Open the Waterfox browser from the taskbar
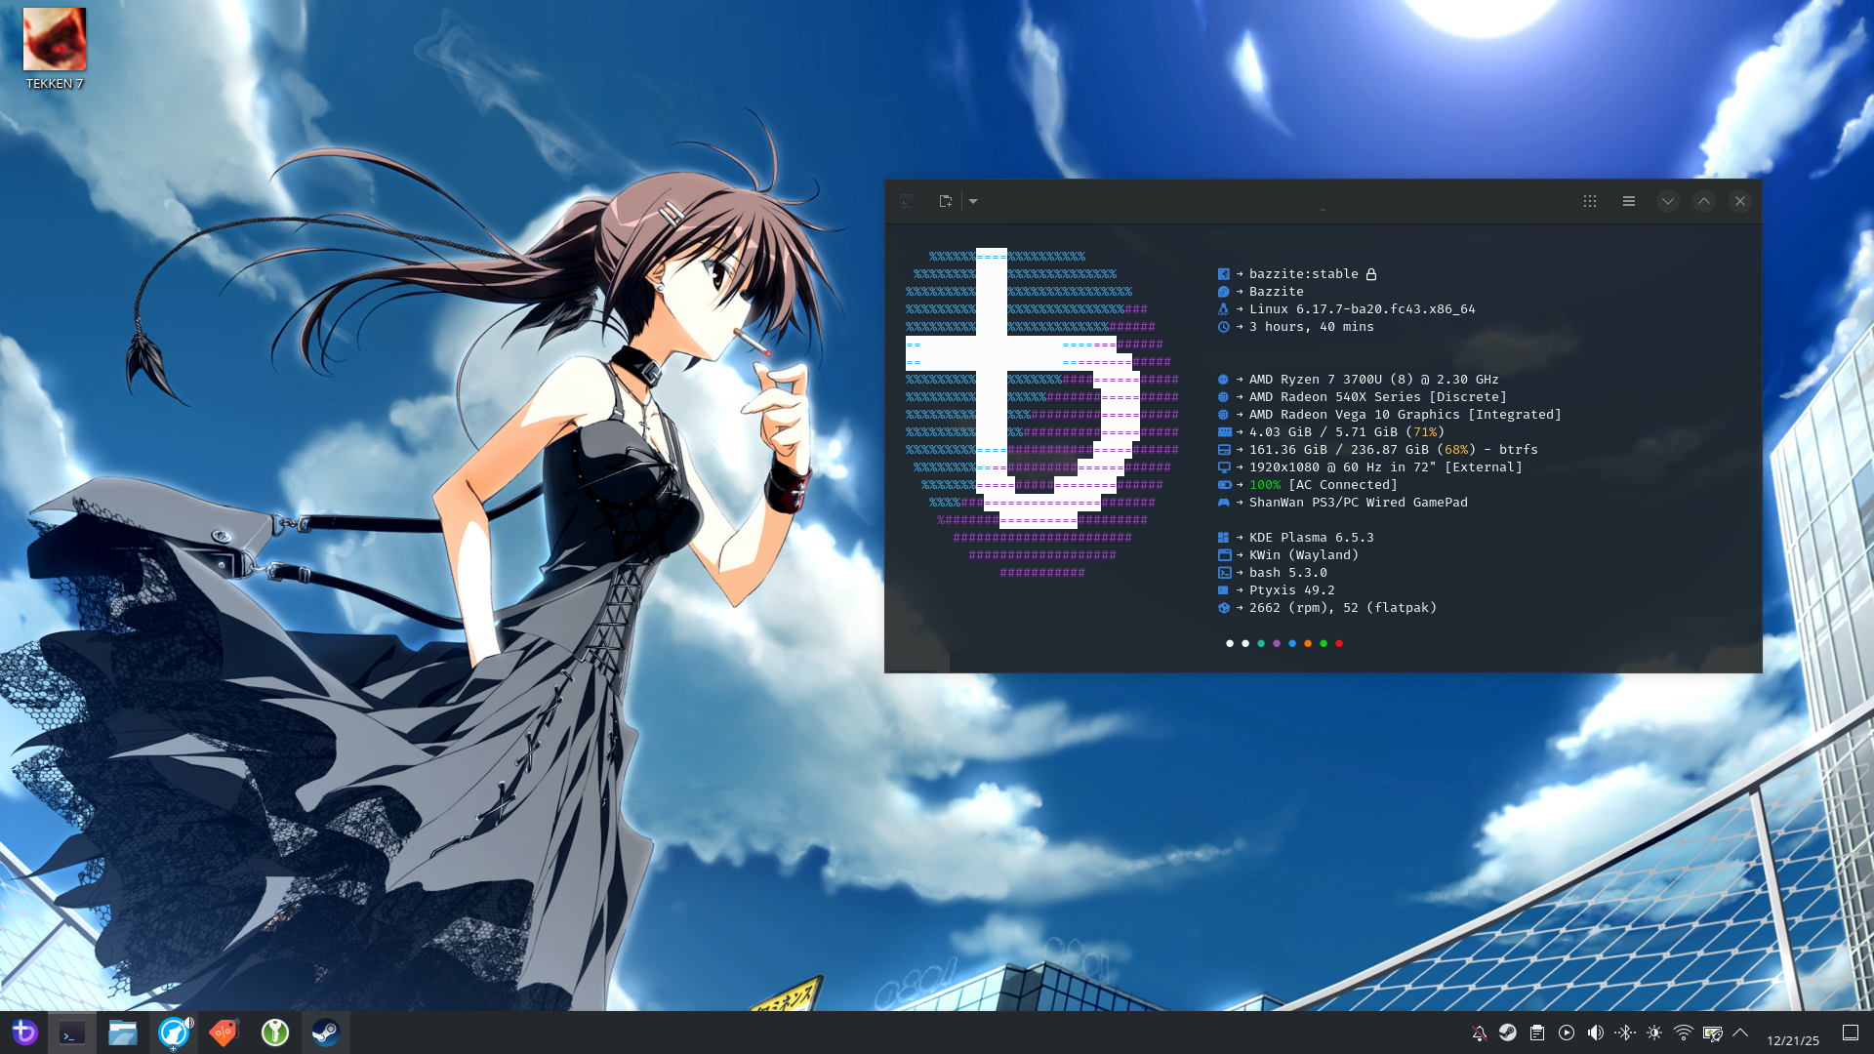 [x=174, y=1033]
